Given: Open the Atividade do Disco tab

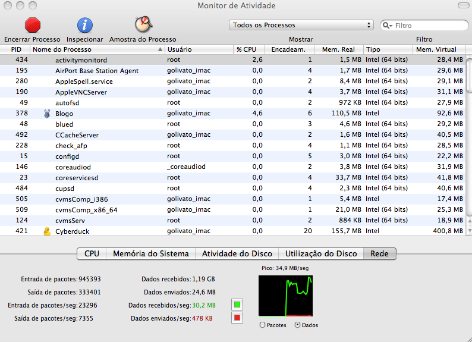Looking at the screenshot, I should pyautogui.click(x=237, y=253).
